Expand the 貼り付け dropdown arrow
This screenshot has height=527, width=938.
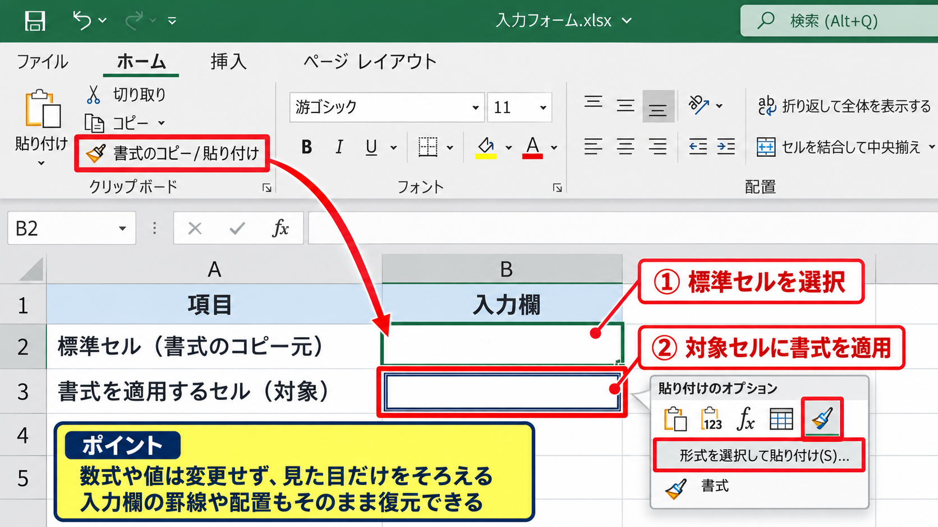(x=41, y=164)
